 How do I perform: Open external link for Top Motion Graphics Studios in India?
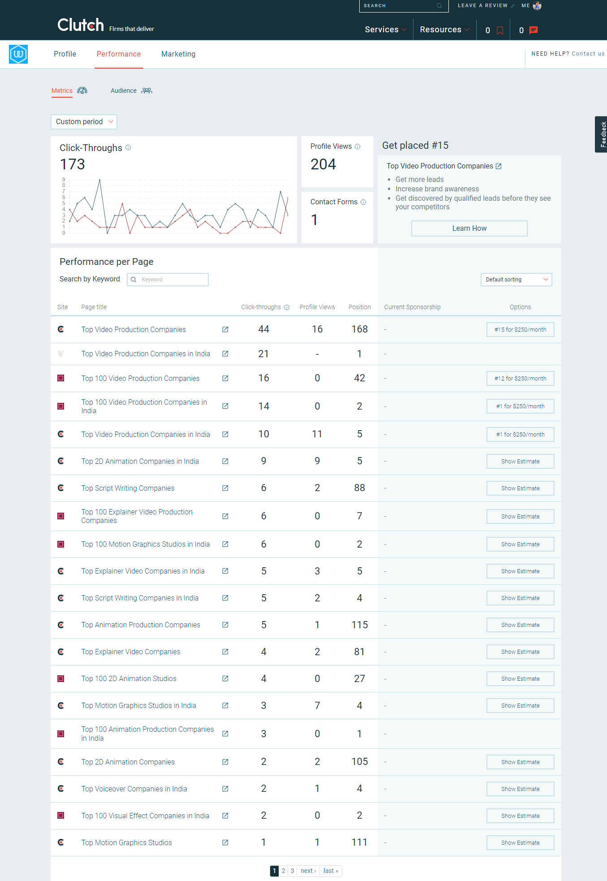coord(225,705)
